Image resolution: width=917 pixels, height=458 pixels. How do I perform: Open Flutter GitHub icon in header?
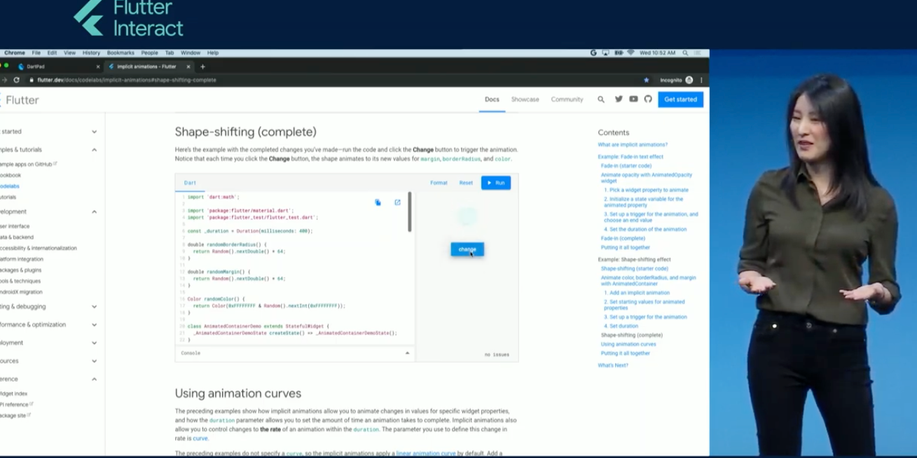point(648,99)
